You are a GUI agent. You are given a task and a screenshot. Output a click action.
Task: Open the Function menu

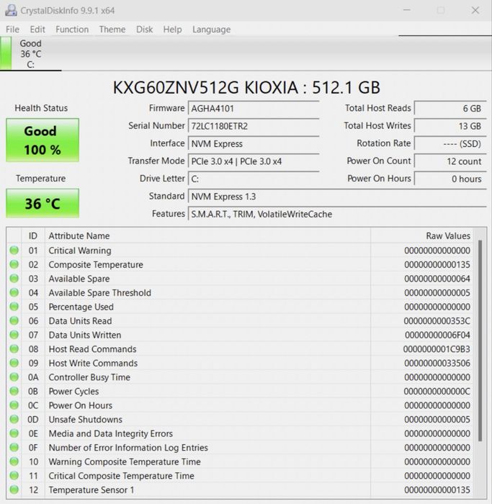click(72, 30)
